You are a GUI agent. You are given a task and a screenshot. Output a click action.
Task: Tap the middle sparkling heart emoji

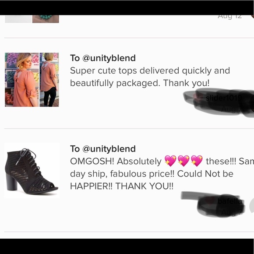(x=183, y=161)
